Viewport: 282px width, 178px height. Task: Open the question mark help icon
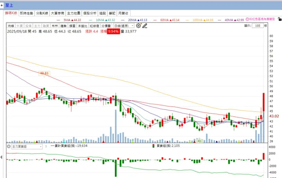click(46, 147)
